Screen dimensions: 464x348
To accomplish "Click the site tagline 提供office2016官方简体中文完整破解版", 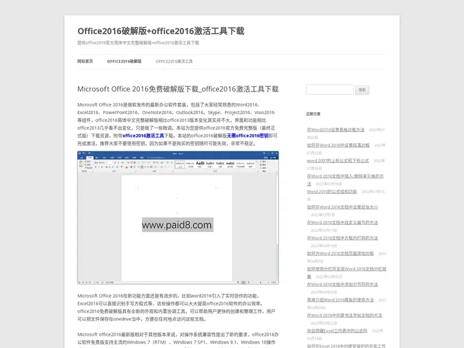I will coord(138,43).
